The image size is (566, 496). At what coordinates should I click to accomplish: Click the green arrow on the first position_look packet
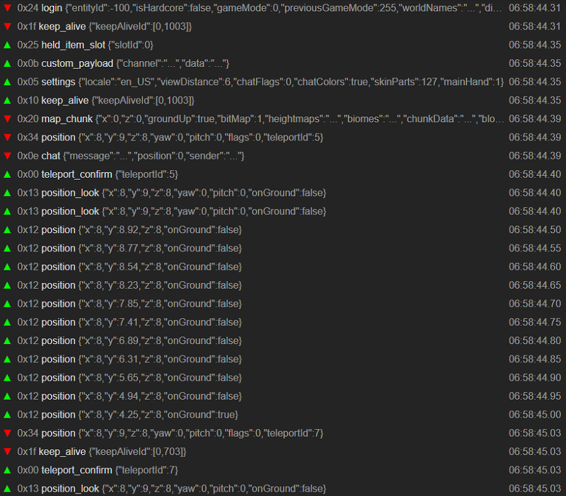pyautogui.click(x=7, y=192)
